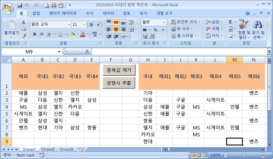This screenshot has width=273, height=159.
Task: Activate the format painter brush
Action: point(24,36)
